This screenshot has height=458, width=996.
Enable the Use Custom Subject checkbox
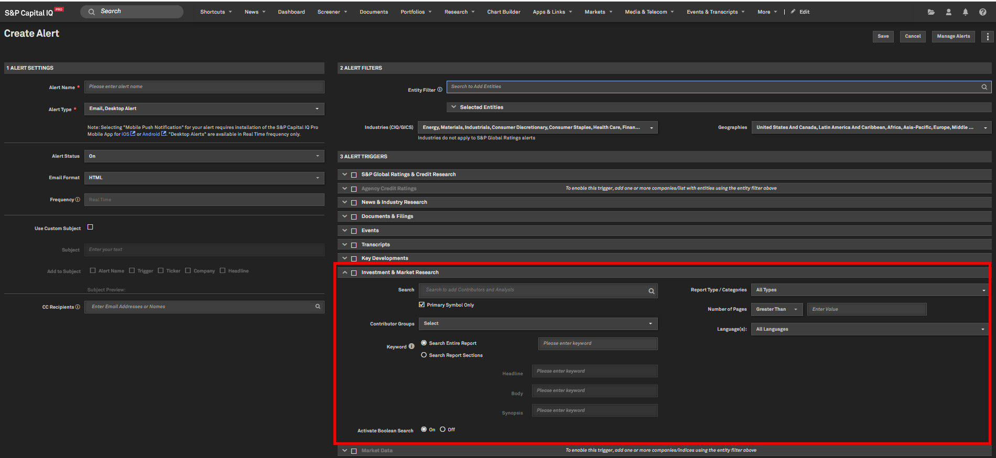tap(90, 227)
